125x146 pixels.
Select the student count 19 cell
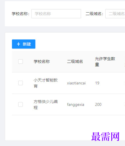pyautogui.click(x=97, y=83)
